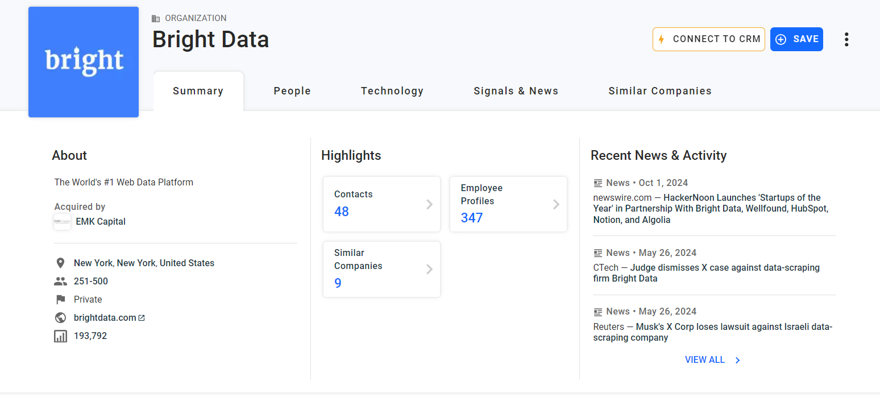Screen dimensions: 880x401
Task: Open the external link icon after brightdata.com
Action: [x=142, y=317]
